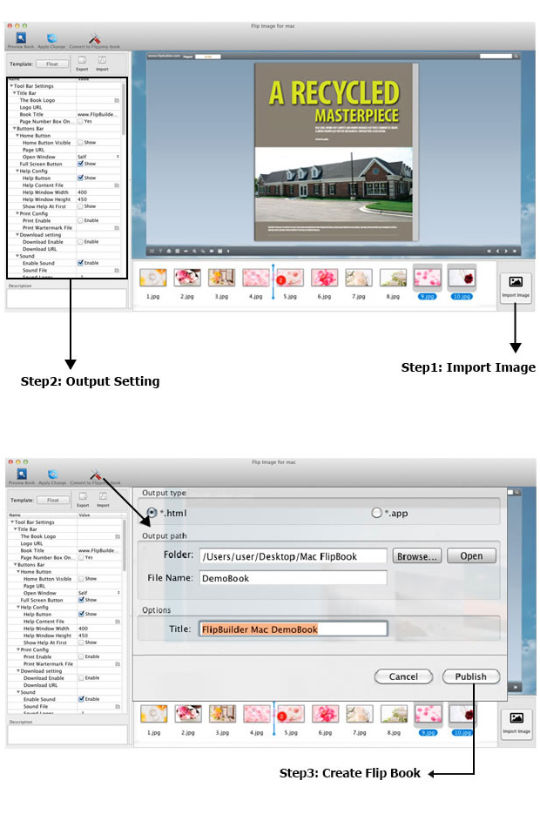Collapse Tool Bar Settings in book-preview window

[11, 86]
